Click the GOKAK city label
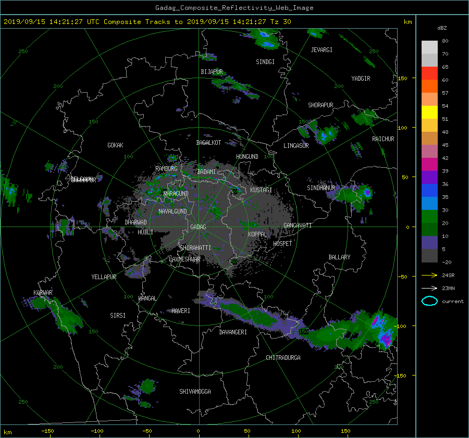 pos(115,145)
